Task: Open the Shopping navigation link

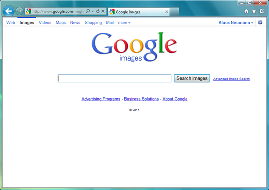Action: [x=93, y=23]
